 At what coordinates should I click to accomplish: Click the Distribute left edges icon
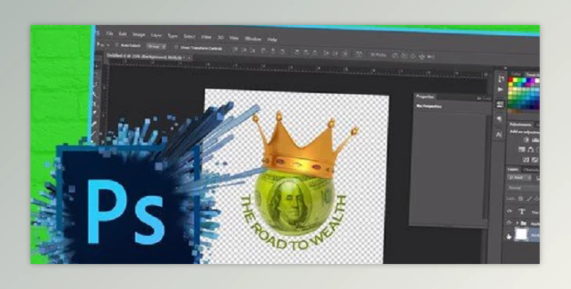(x=326, y=53)
